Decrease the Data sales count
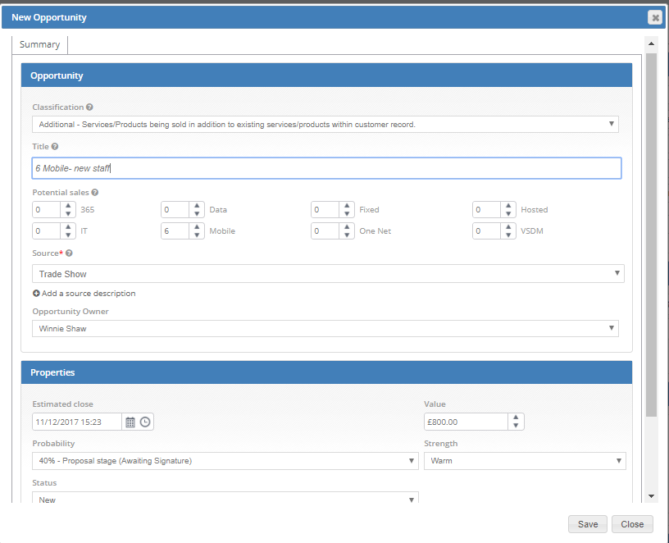This screenshot has height=543, width=669. click(x=197, y=213)
